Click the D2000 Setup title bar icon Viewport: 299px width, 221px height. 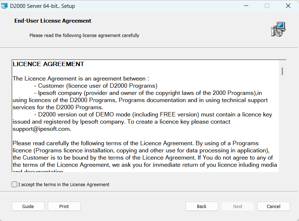point(5,6)
